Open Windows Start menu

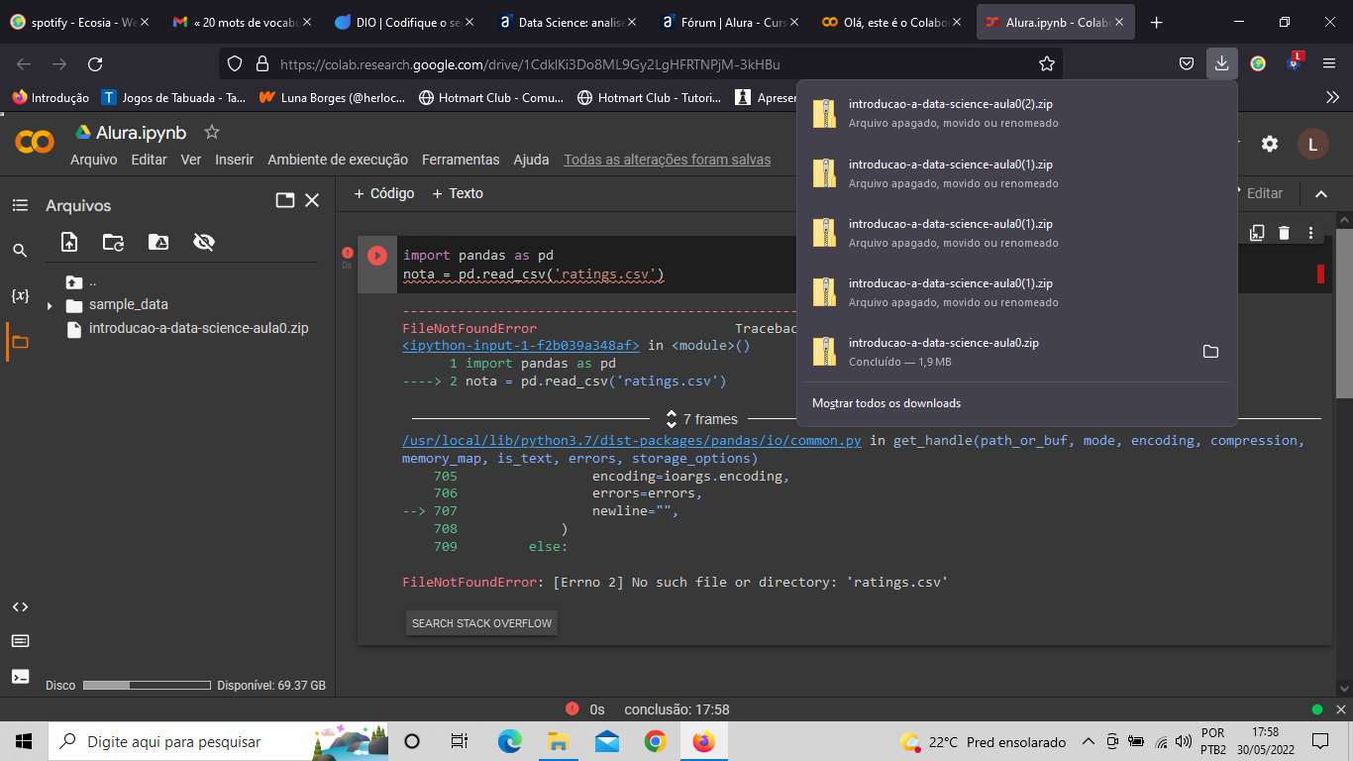[x=24, y=741]
